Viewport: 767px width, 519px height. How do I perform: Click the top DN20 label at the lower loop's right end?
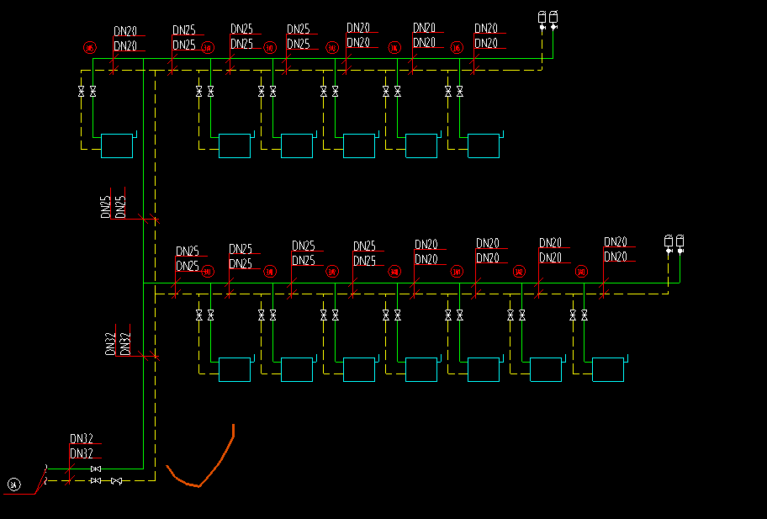[616, 241]
